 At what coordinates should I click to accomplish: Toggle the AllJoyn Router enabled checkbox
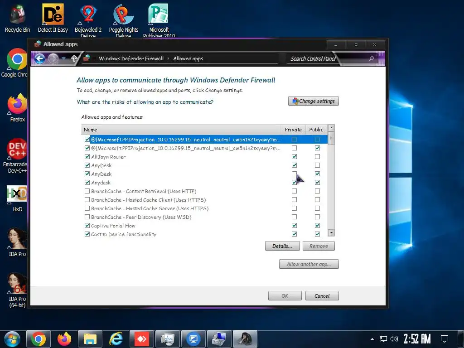pyautogui.click(x=87, y=156)
